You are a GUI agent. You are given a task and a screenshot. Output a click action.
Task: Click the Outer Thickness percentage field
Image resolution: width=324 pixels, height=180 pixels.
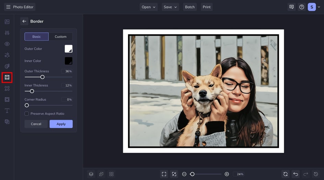click(x=67, y=71)
